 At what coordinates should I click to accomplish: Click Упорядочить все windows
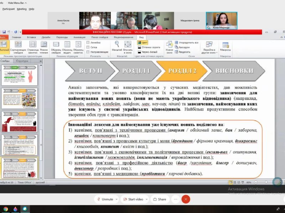pyautogui.click(x=186, y=43)
